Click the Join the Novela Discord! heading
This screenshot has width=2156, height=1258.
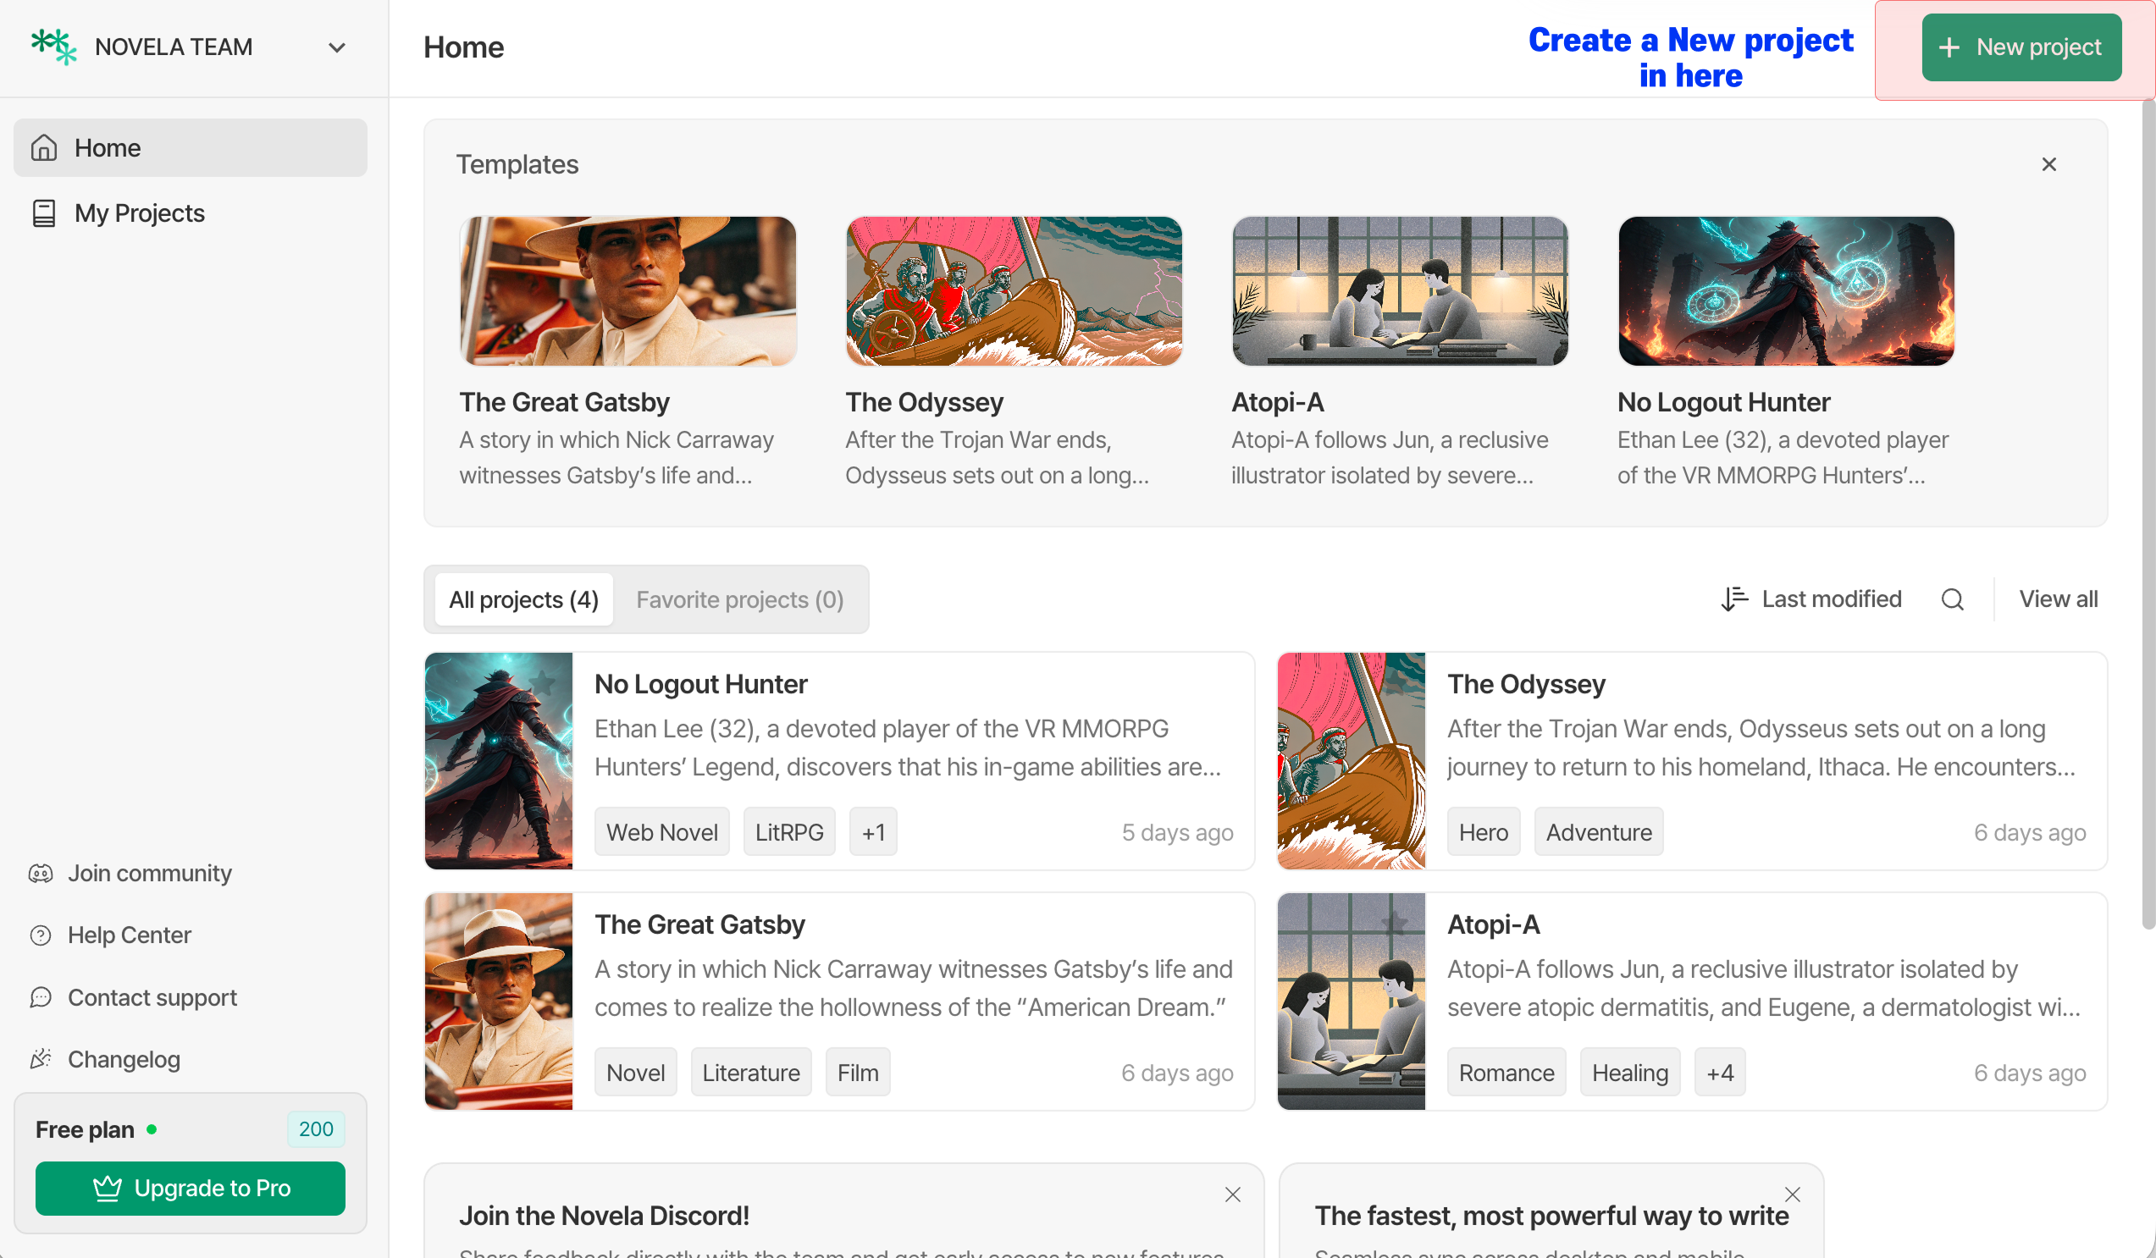[604, 1215]
